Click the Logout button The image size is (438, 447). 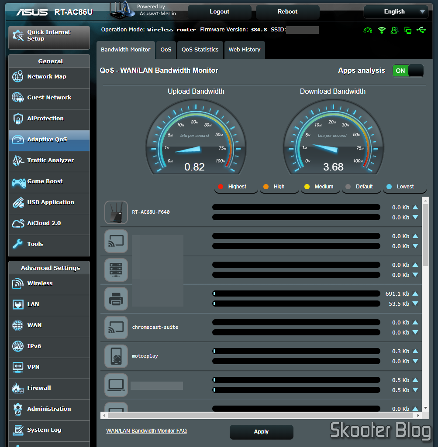point(219,12)
